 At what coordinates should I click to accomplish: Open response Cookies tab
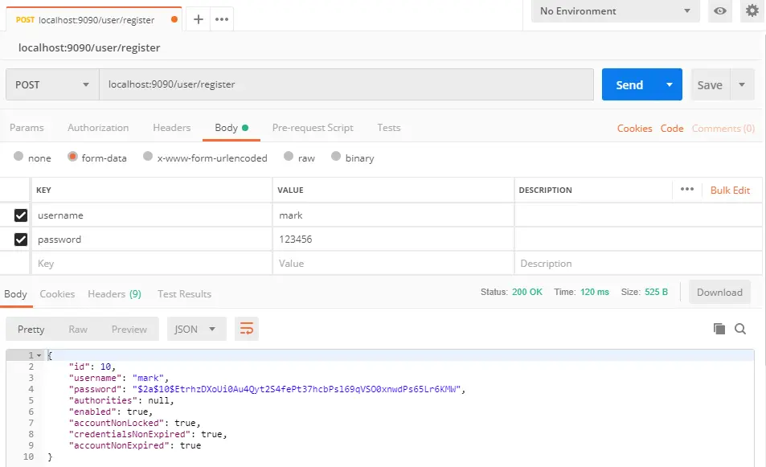click(x=57, y=294)
